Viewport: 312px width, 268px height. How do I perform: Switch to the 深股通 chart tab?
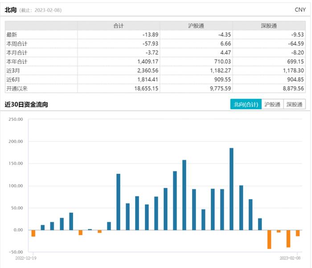pos(294,104)
